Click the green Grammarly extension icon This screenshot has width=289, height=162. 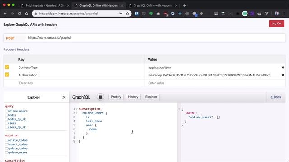point(245,13)
